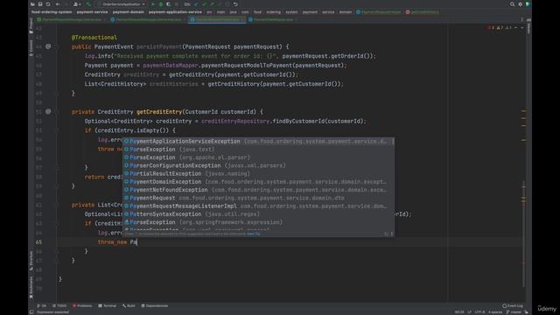Open the Structure tool window stripe

click(31, 260)
